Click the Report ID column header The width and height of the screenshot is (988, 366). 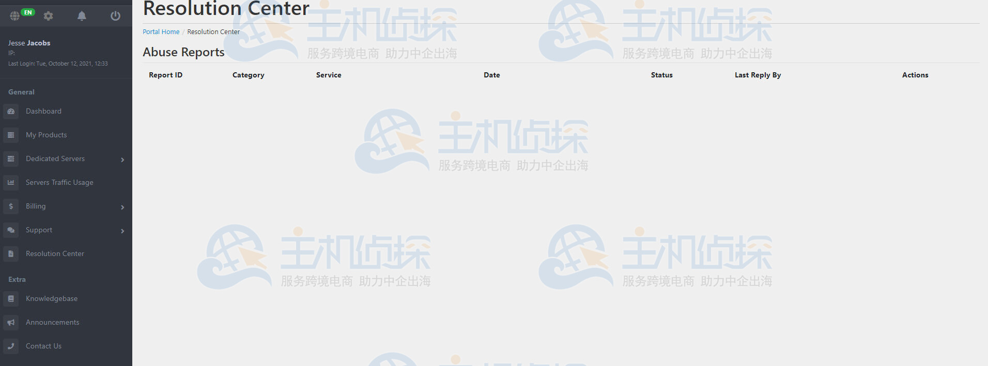click(165, 75)
